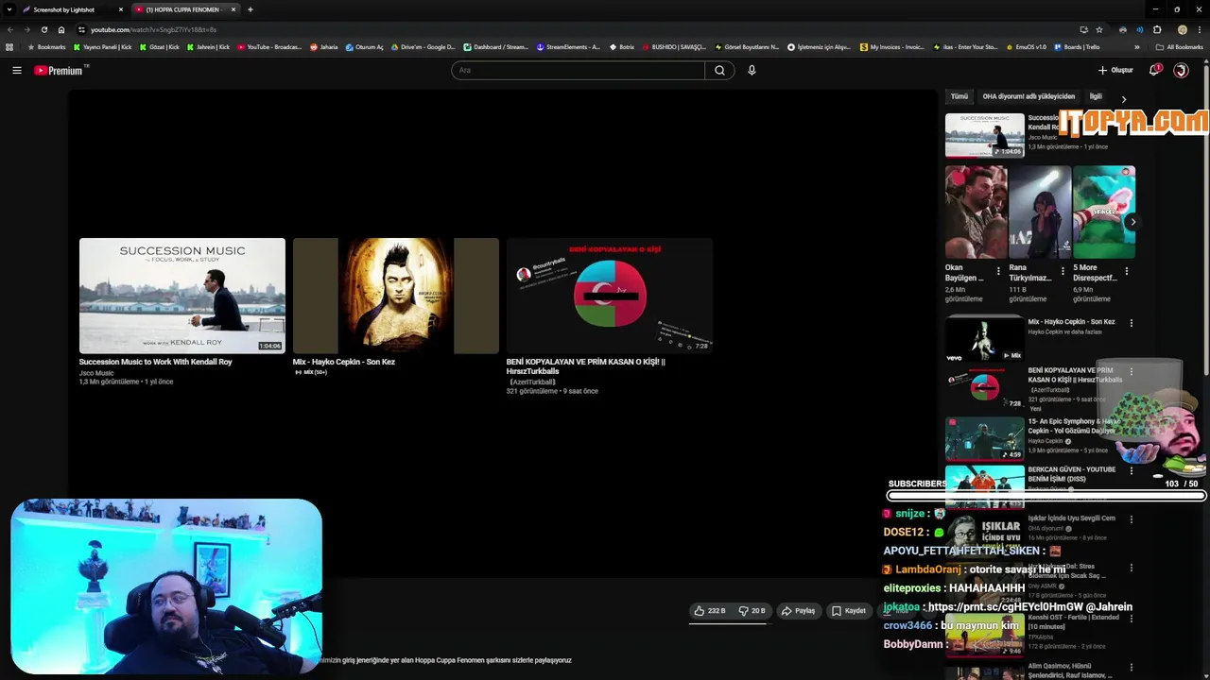Open YouTube notifications bell

coord(1154,70)
